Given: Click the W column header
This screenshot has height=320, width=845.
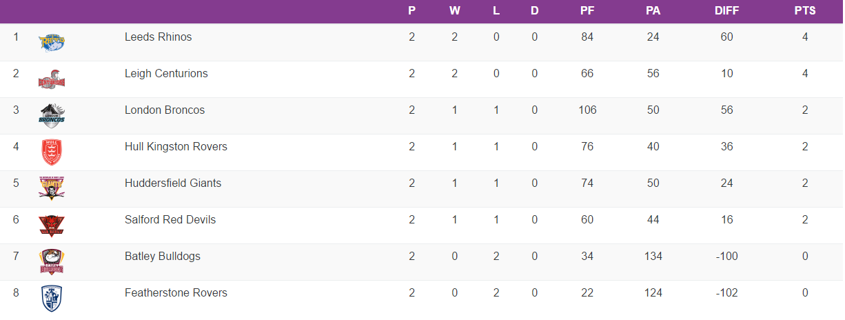Looking at the screenshot, I should 454,11.
